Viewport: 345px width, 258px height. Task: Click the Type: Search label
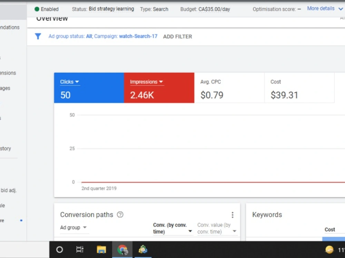click(x=154, y=9)
